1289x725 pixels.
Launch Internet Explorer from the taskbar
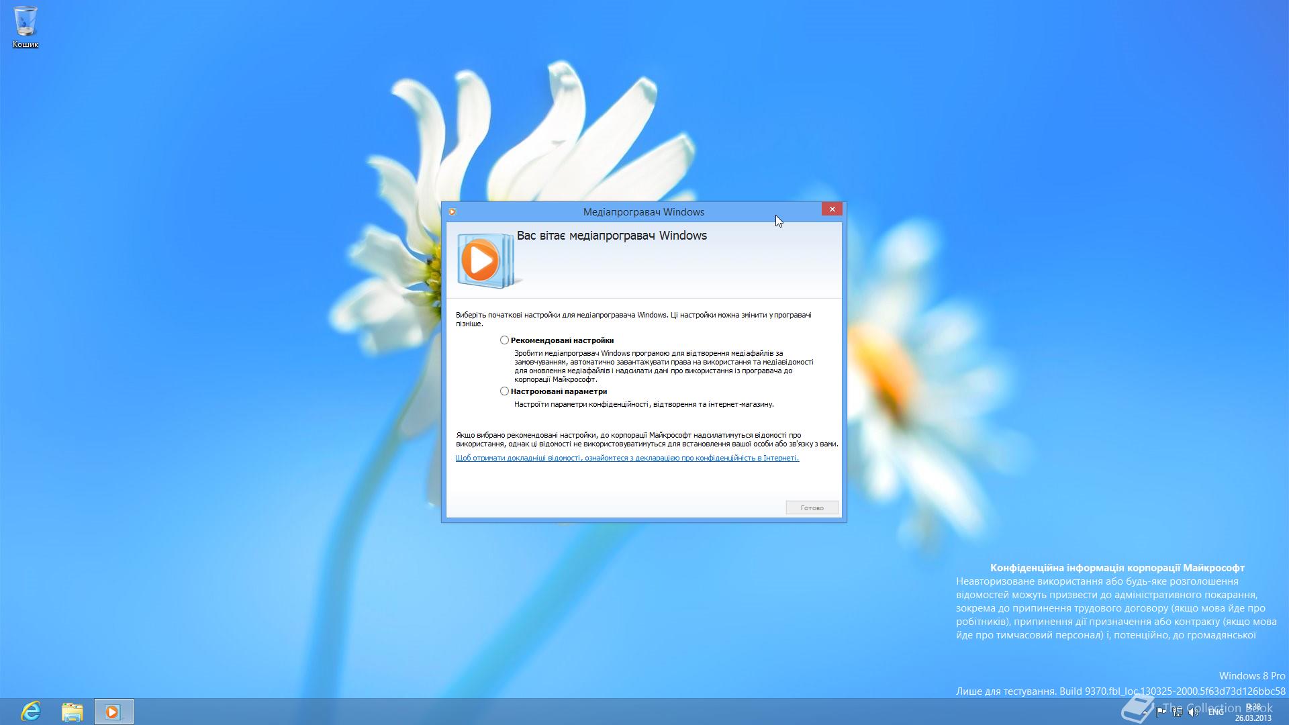31,712
